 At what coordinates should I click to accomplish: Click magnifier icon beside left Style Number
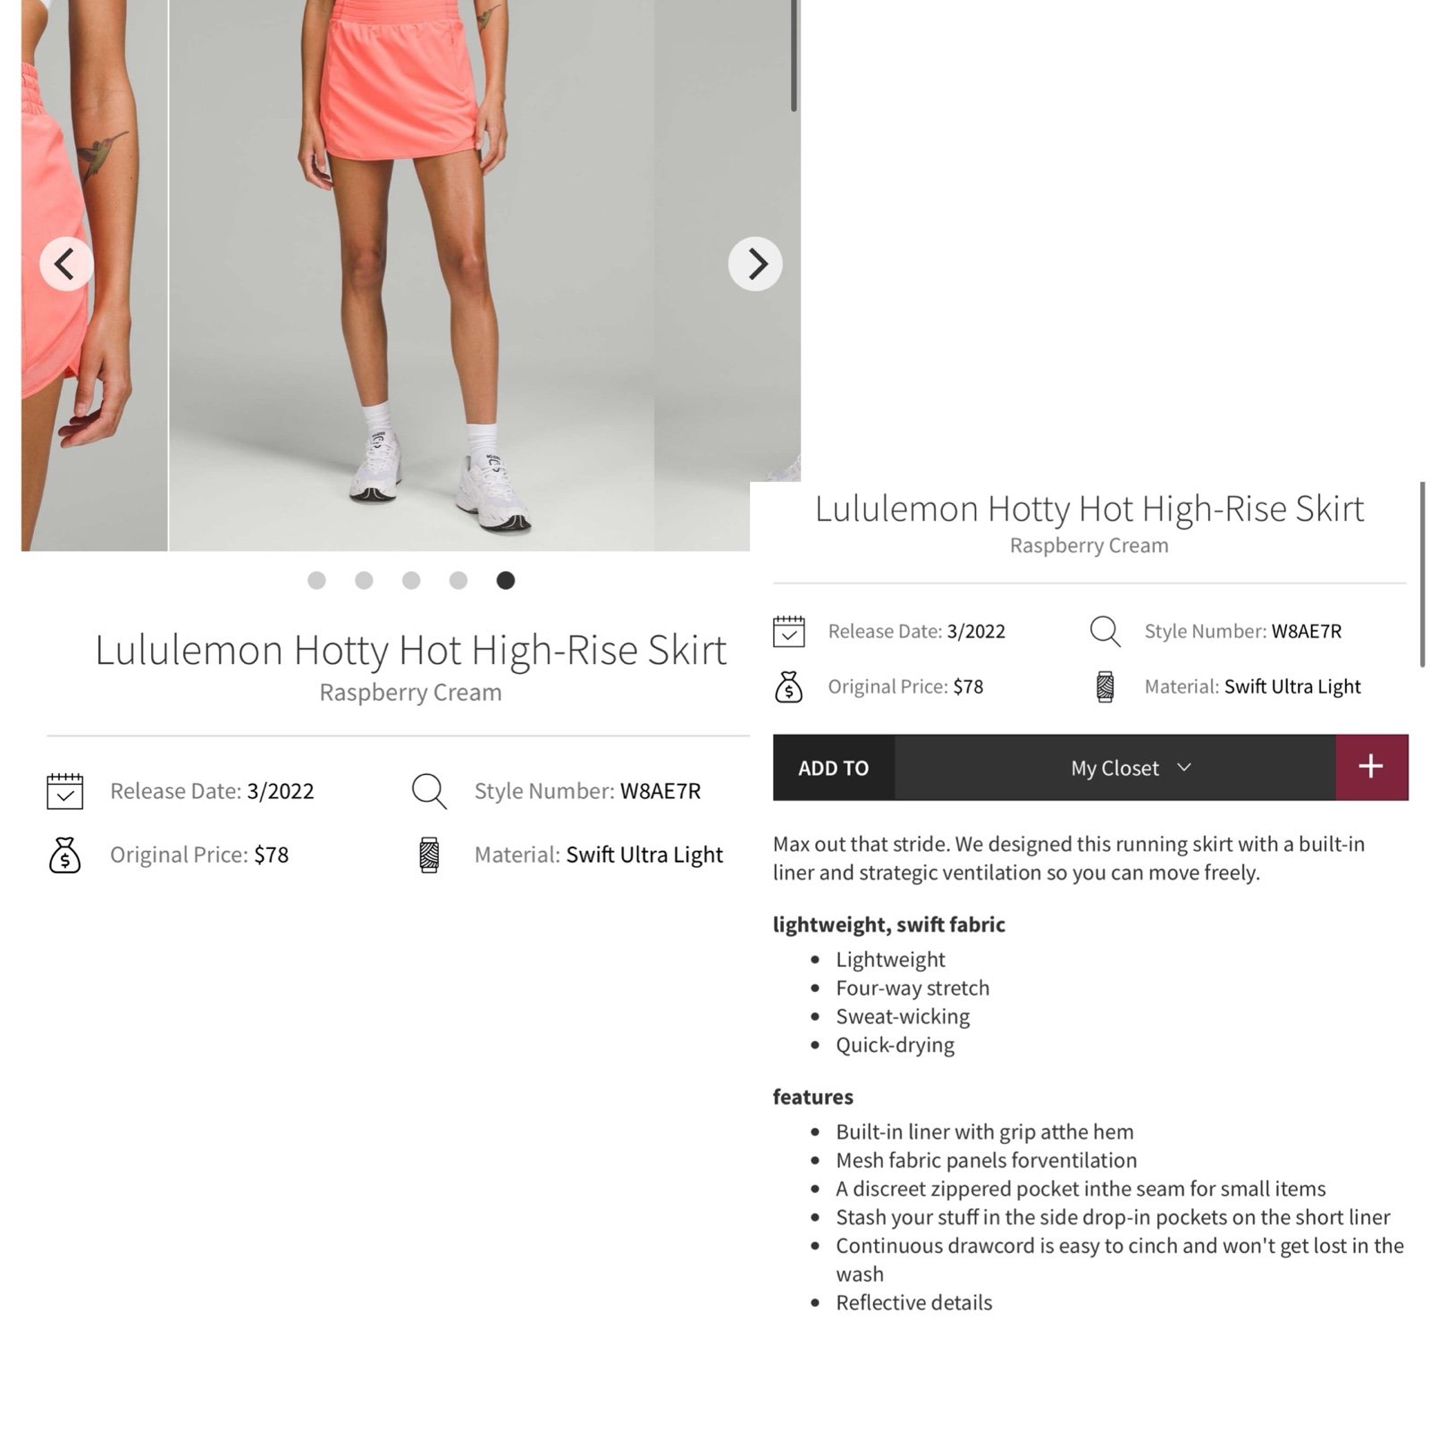pyautogui.click(x=429, y=791)
